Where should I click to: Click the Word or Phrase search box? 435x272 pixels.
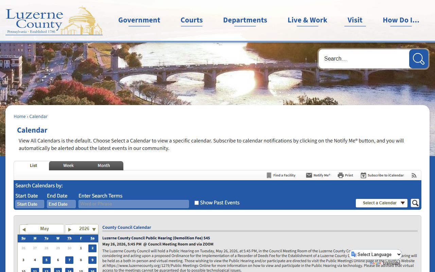coord(134,204)
